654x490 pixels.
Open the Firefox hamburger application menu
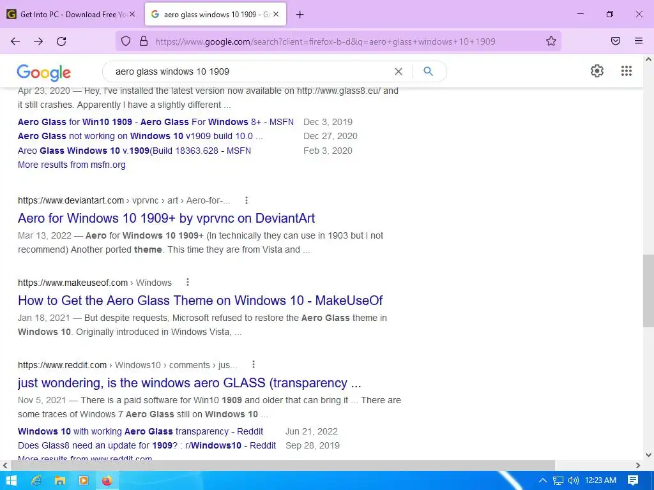point(639,41)
